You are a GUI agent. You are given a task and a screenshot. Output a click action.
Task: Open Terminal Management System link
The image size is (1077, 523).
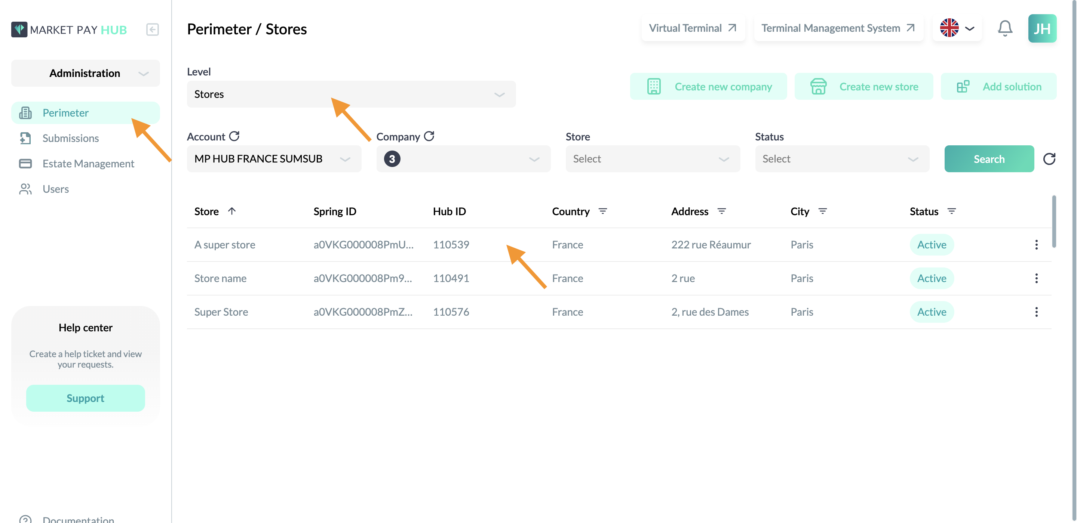838,28
